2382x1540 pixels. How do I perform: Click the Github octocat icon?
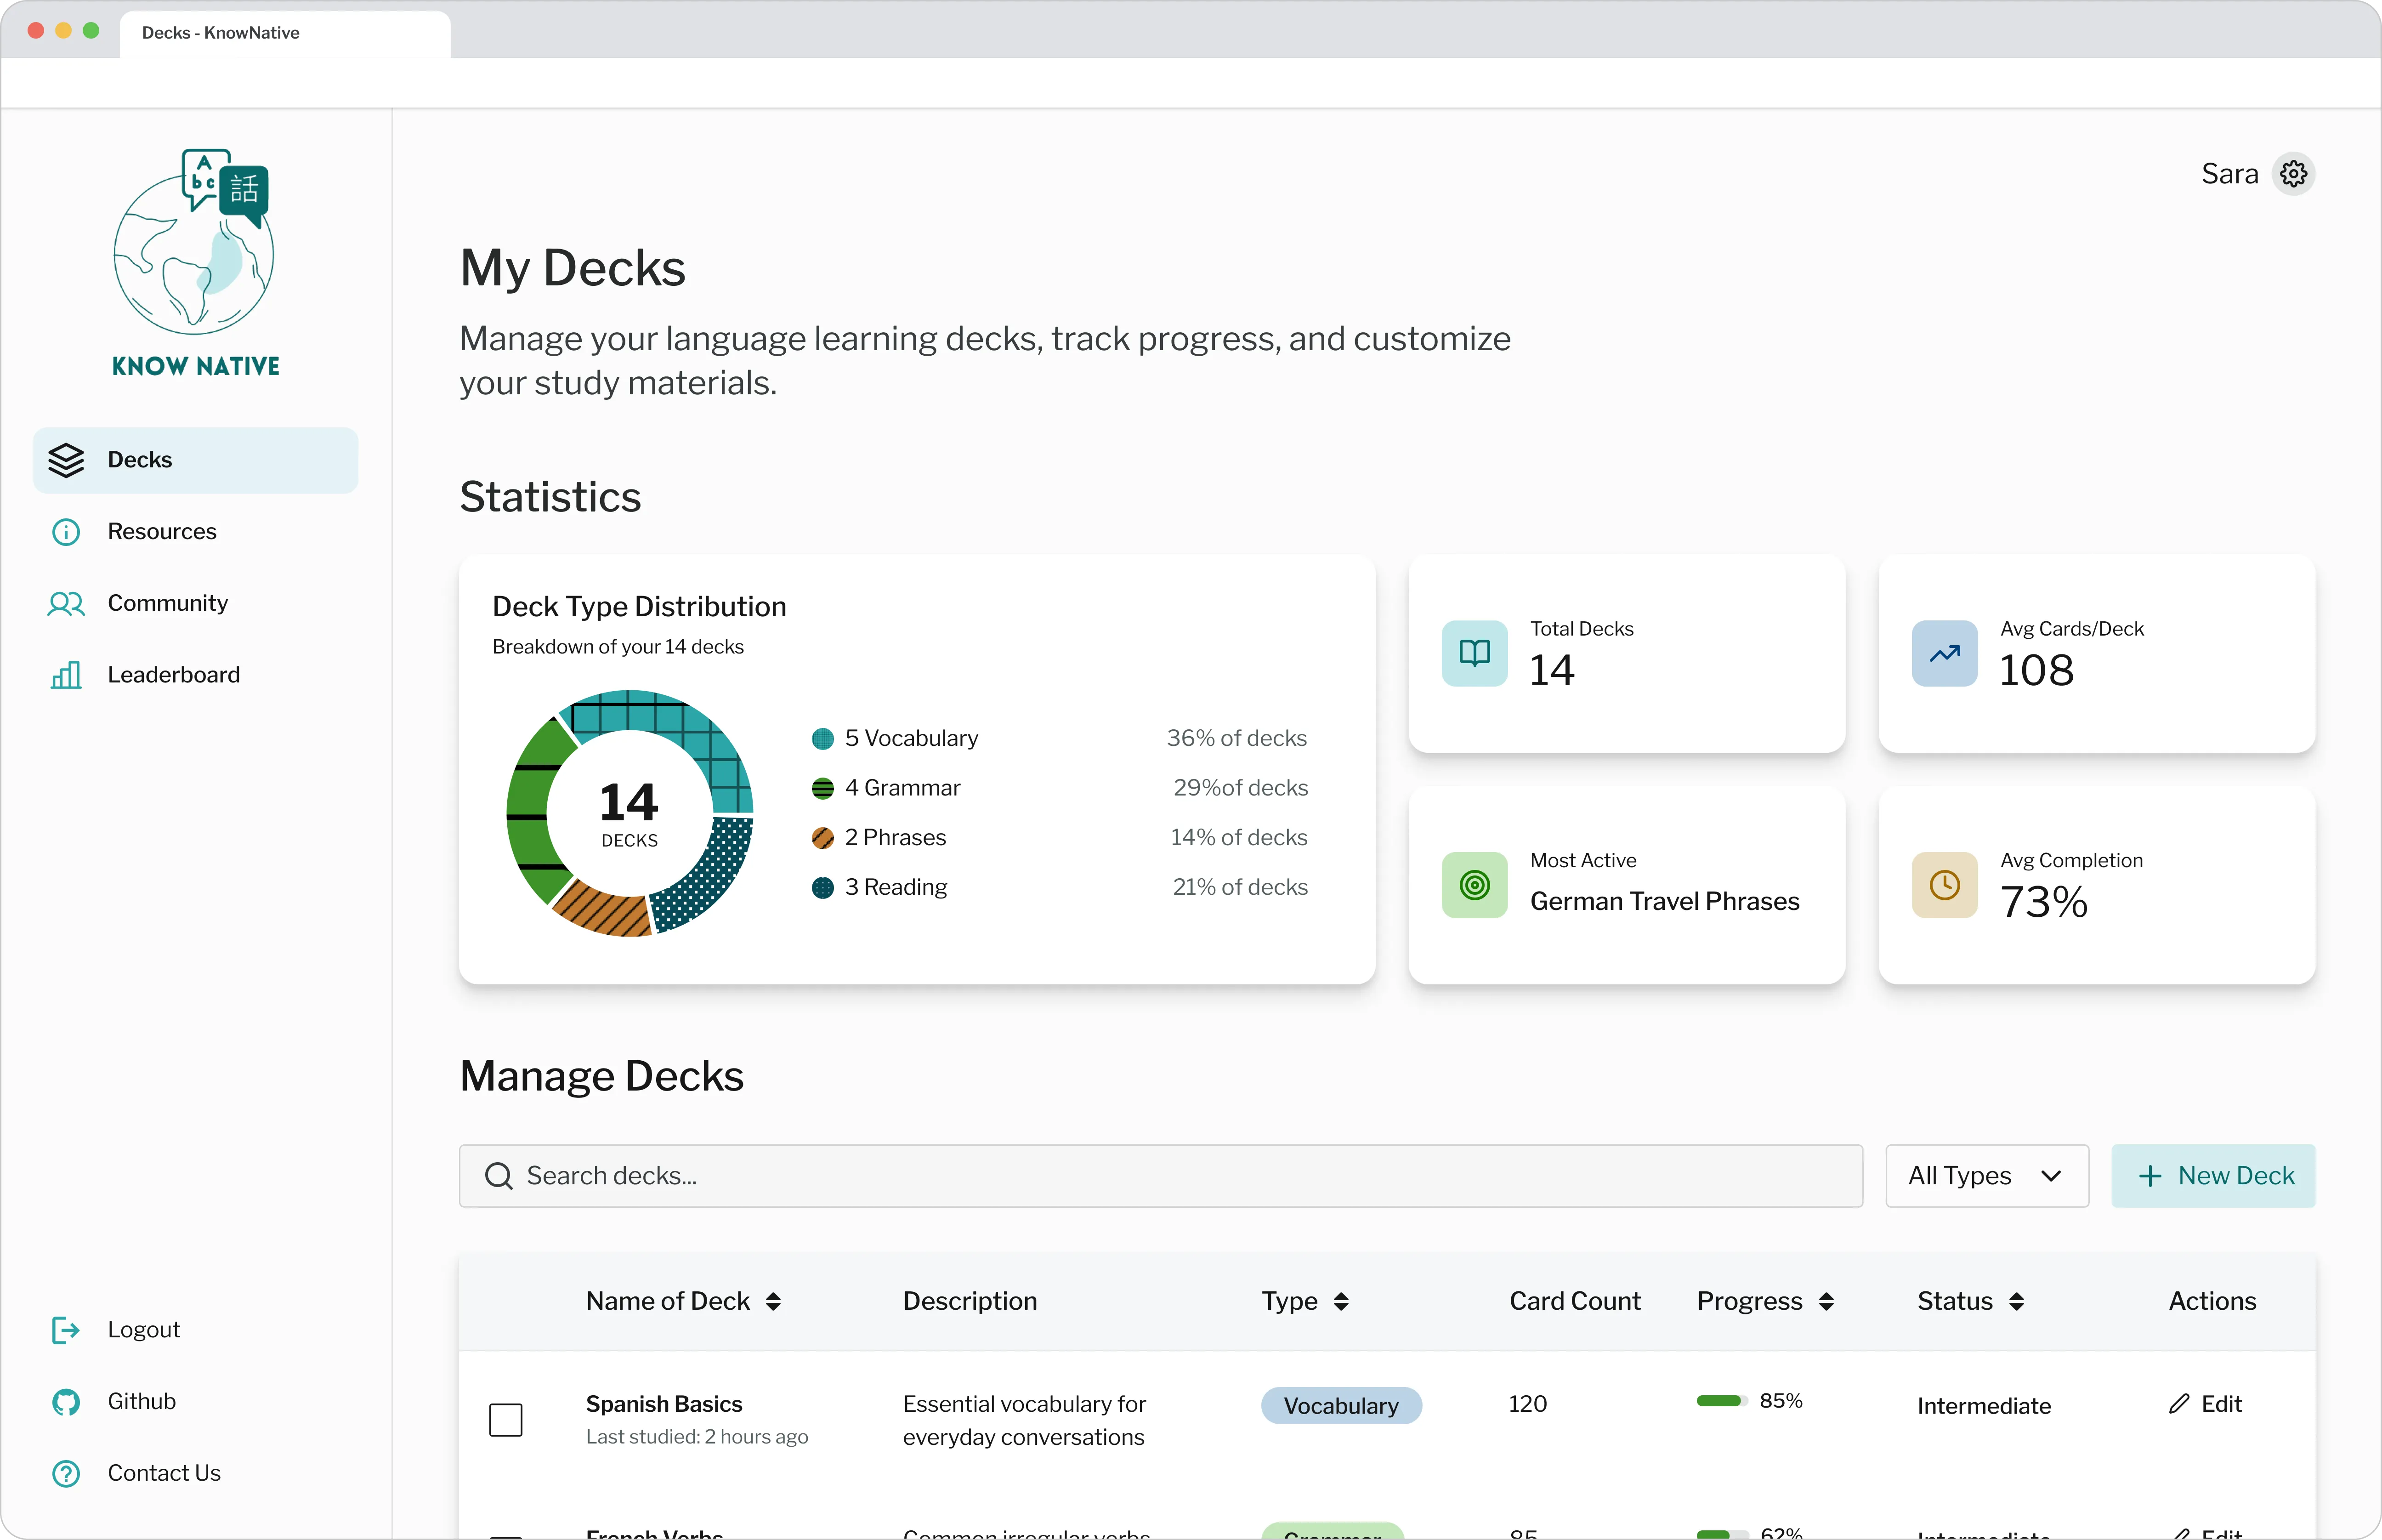tap(66, 1402)
